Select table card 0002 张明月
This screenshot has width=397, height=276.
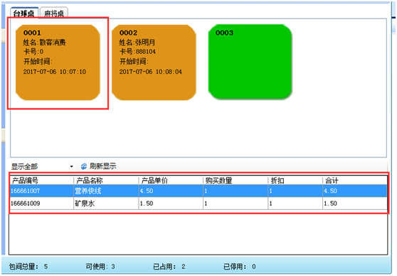coord(154,62)
